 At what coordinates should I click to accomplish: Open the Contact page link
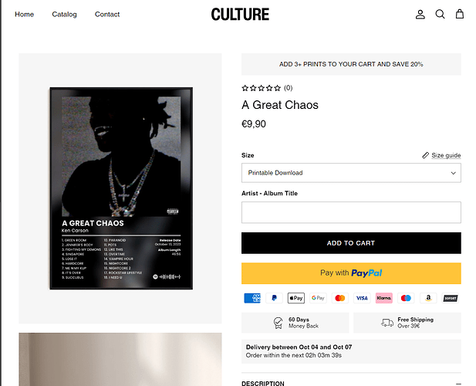tap(107, 14)
